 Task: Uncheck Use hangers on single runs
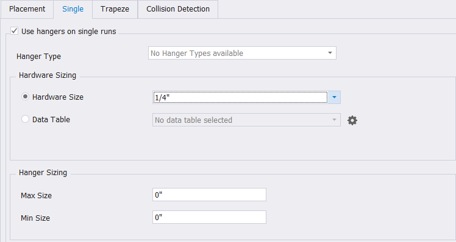[x=14, y=31]
